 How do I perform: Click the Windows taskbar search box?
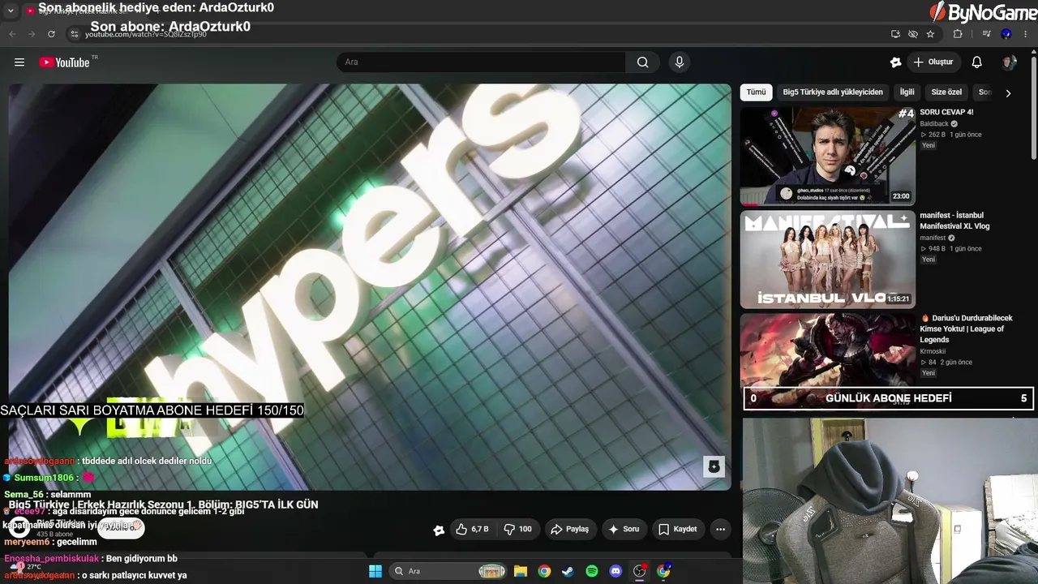point(447,571)
